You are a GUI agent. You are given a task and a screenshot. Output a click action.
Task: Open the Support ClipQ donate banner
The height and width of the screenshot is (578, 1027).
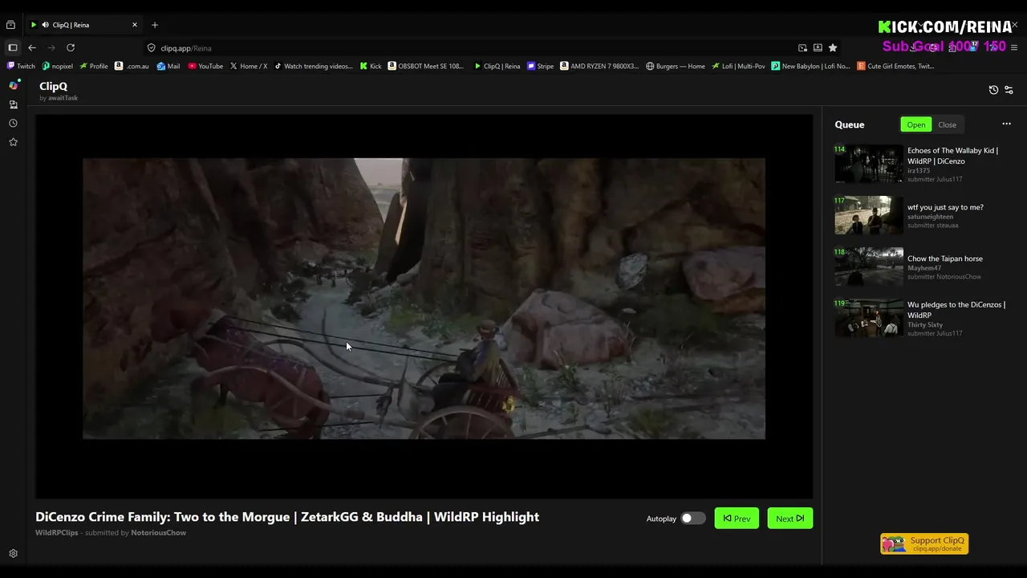pyautogui.click(x=924, y=543)
